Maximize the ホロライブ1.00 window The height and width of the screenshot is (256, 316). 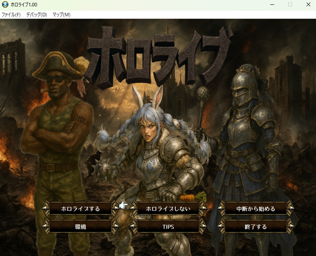(x=290, y=4)
